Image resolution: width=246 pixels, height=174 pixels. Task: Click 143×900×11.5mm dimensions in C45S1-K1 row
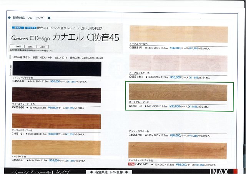[x=39, y=82]
